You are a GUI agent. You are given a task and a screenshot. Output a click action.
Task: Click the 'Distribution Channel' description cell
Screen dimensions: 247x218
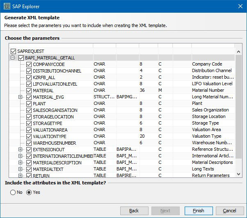click(212, 70)
